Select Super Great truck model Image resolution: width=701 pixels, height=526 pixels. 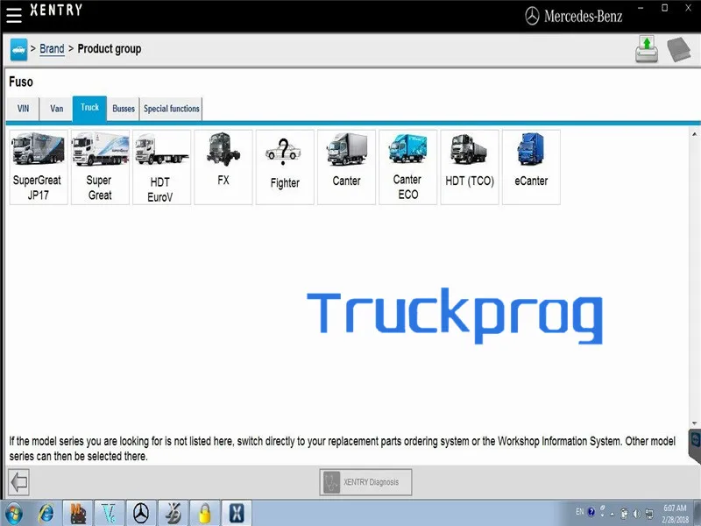coord(100,167)
